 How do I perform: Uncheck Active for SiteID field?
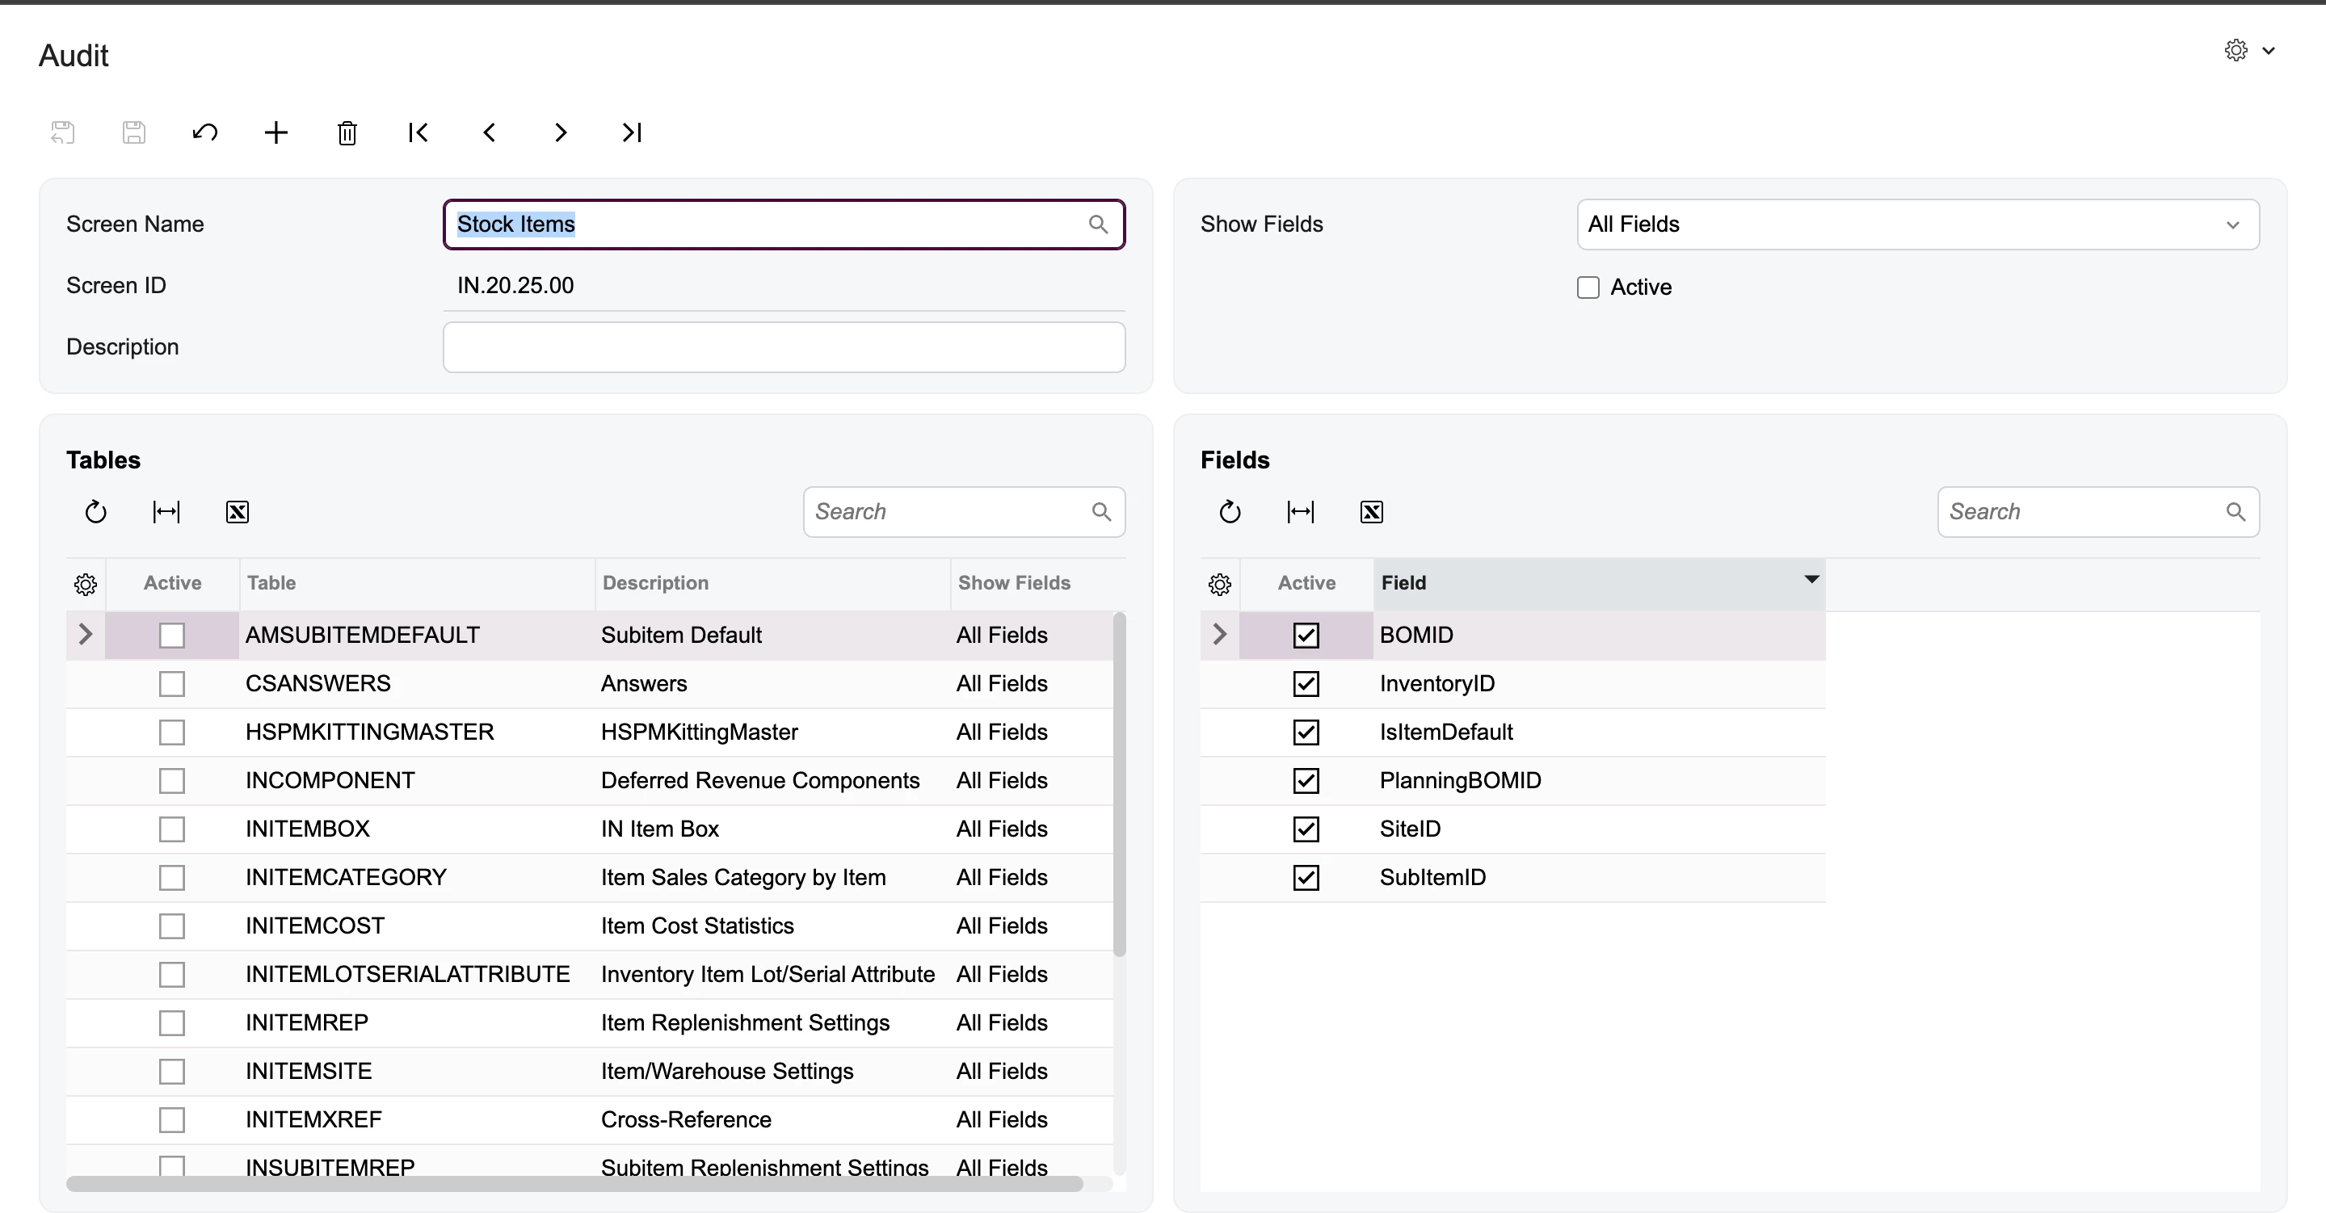click(x=1306, y=829)
